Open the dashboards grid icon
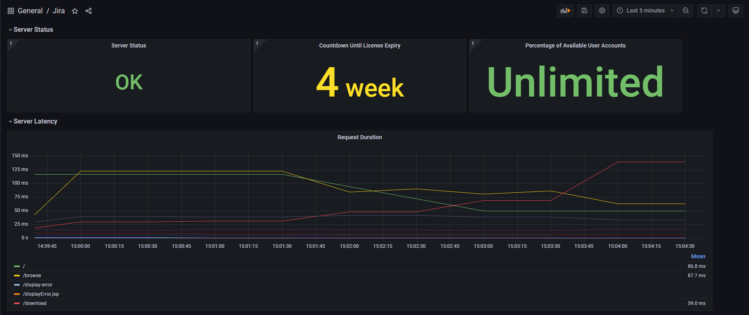The height and width of the screenshot is (315, 749). (x=11, y=11)
